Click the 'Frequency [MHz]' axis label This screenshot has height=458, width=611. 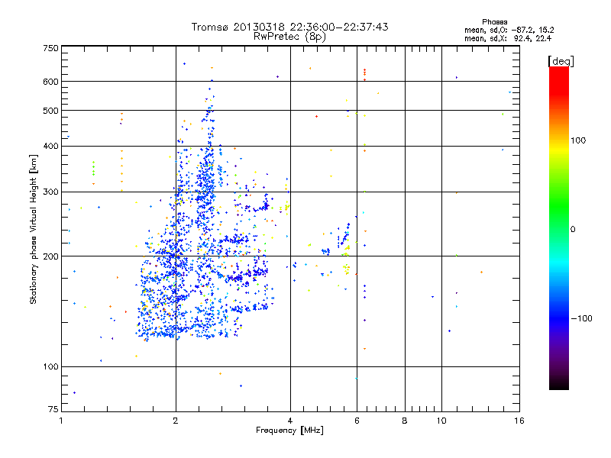tap(289, 431)
